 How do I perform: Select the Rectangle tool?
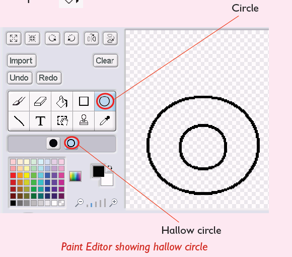tap(84, 101)
